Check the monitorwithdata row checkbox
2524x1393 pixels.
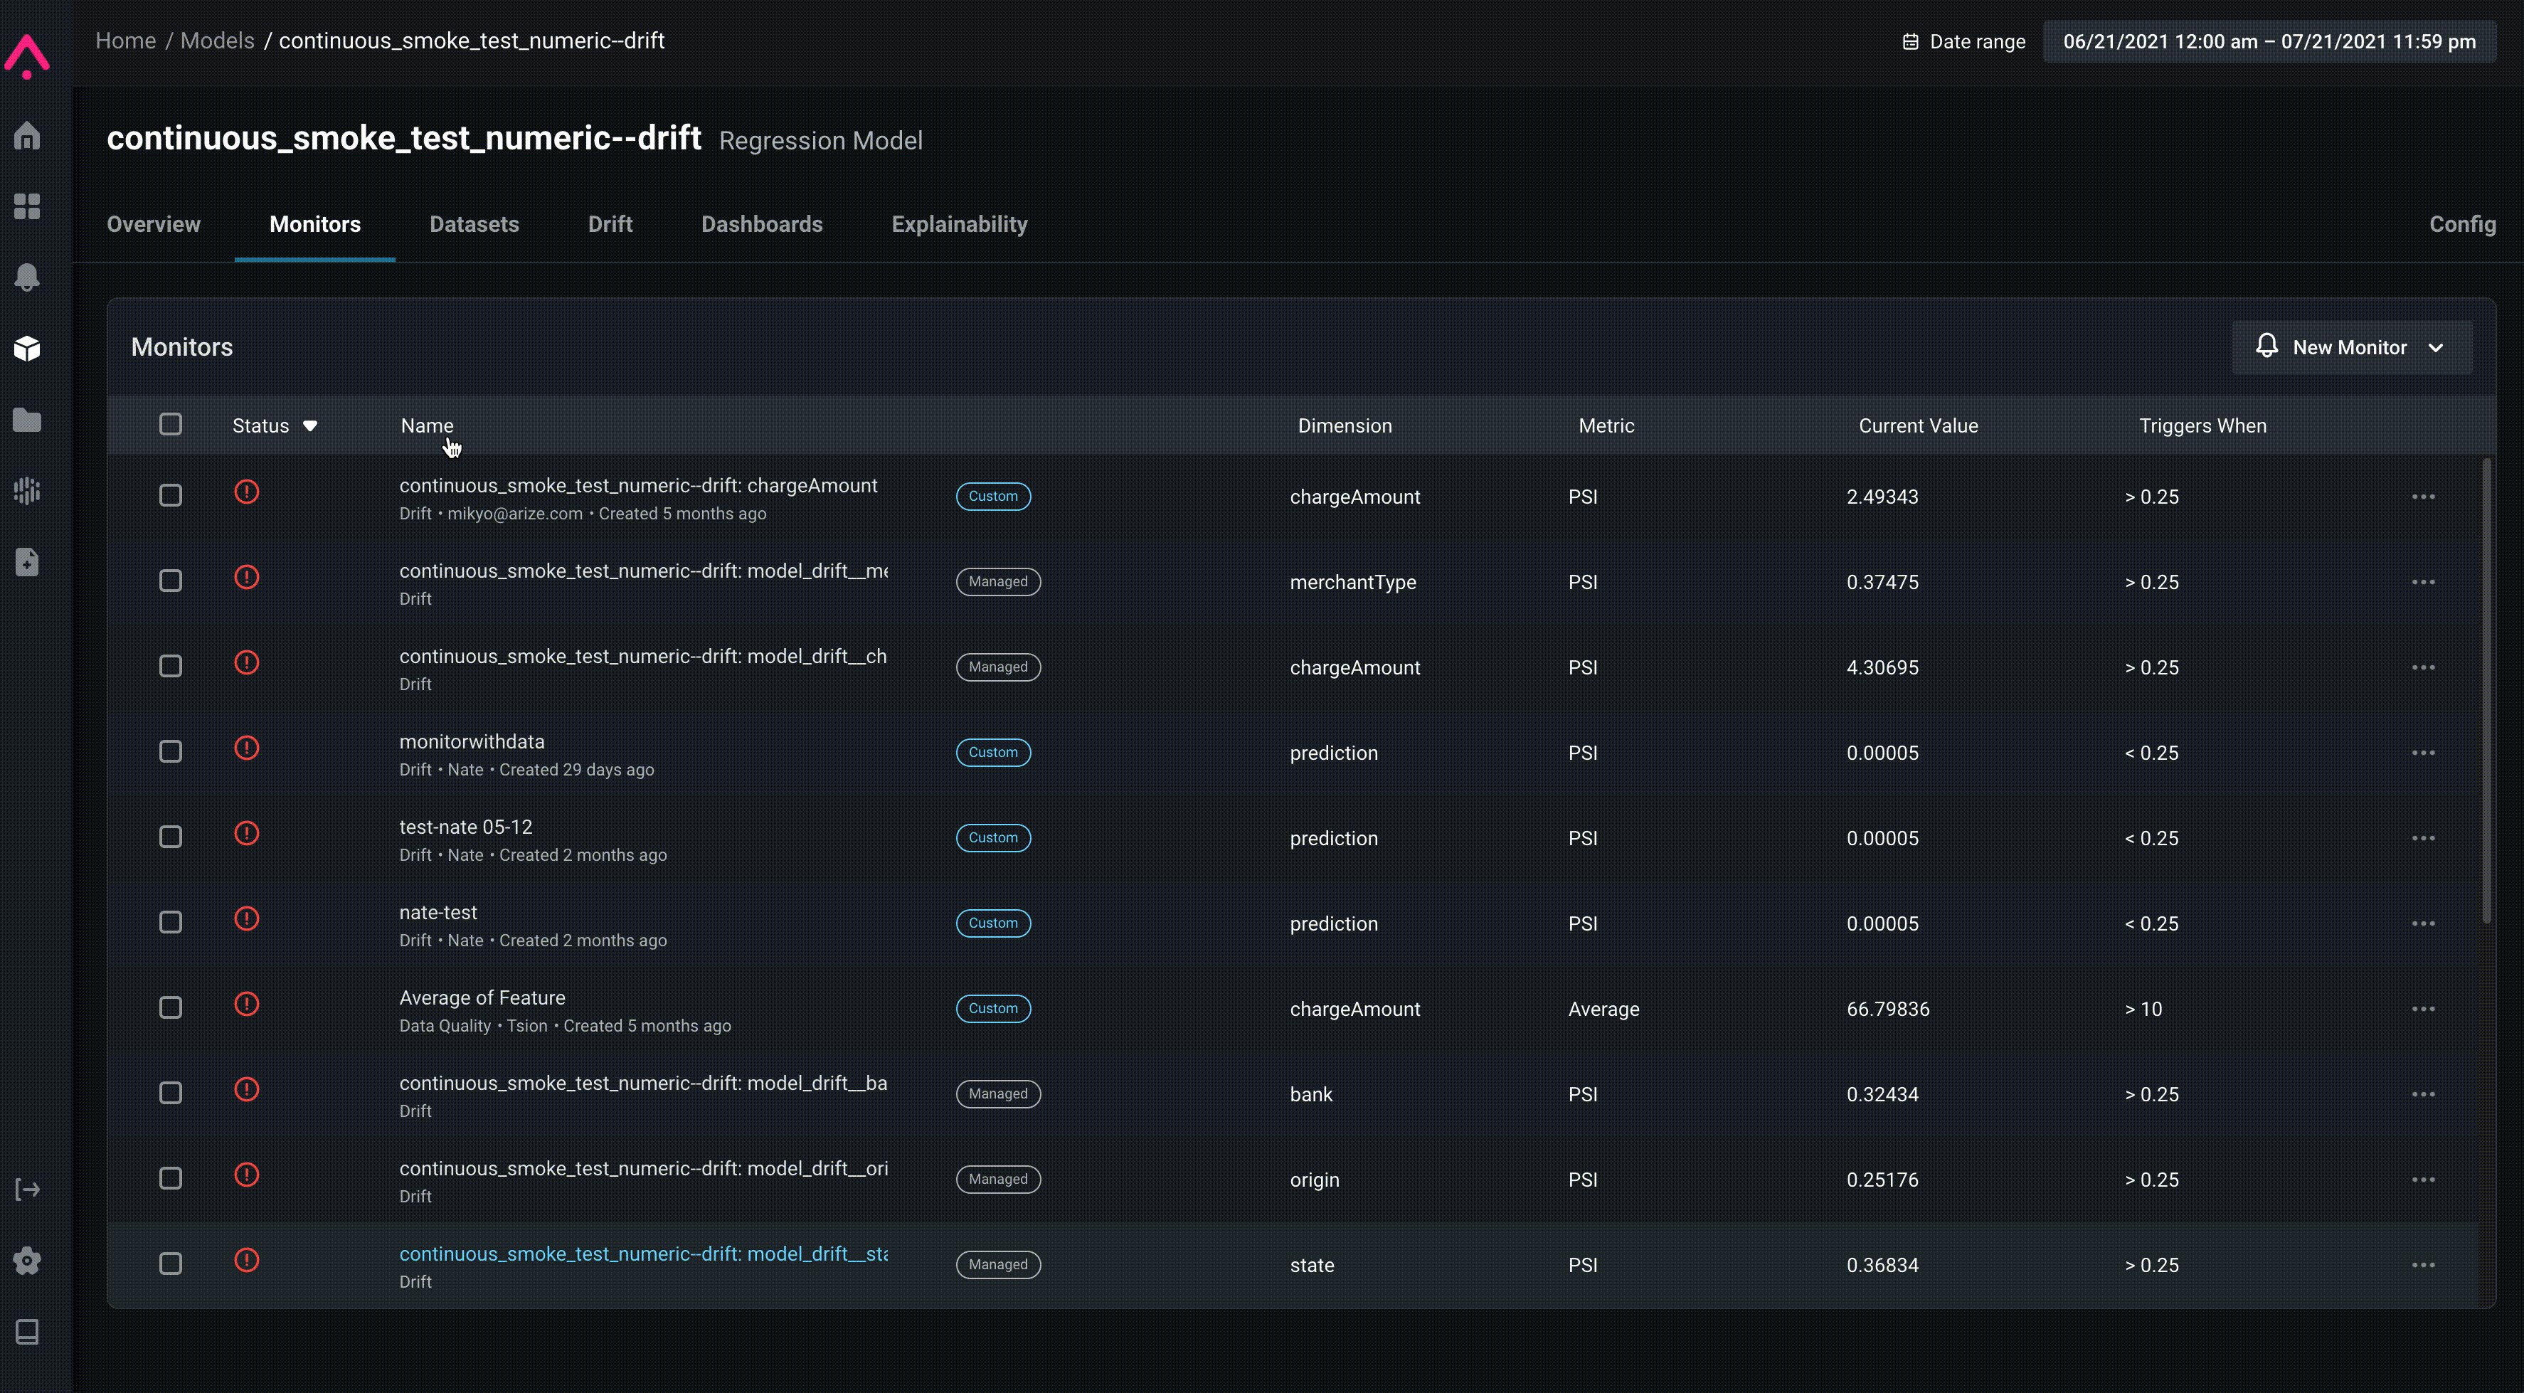(171, 751)
